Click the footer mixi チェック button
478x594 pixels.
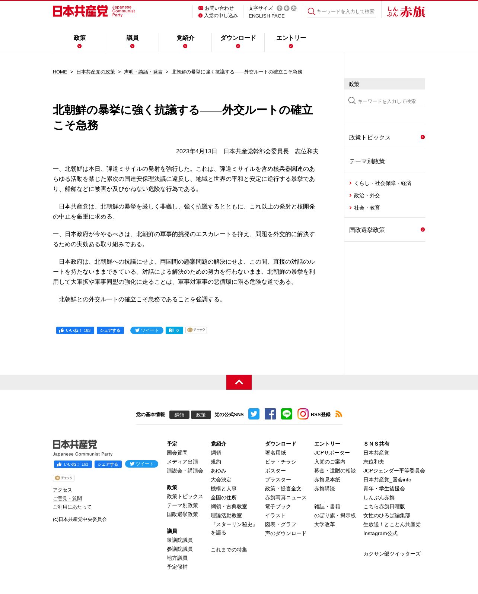(x=64, y=478)
